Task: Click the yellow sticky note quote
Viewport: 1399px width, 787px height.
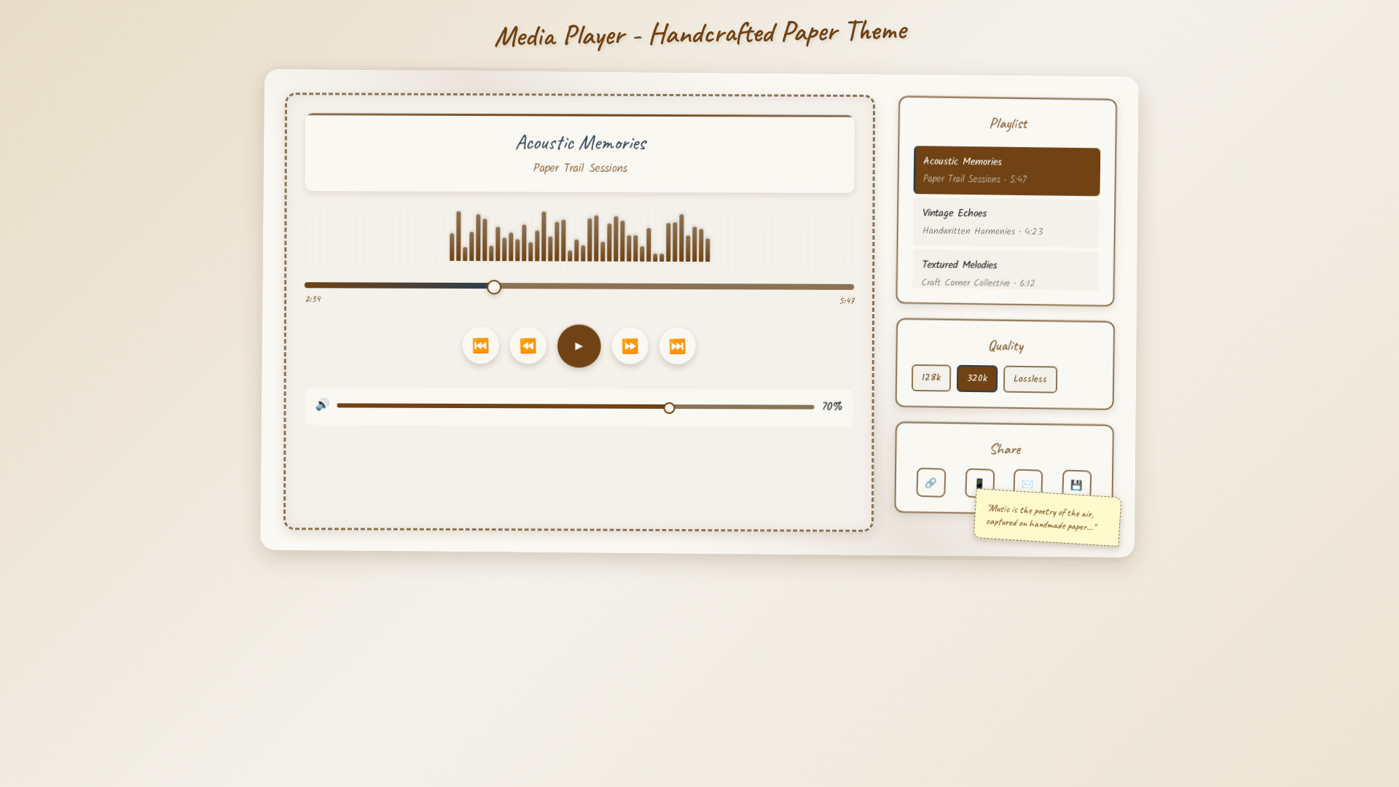Action: (x=1046, y=518)
